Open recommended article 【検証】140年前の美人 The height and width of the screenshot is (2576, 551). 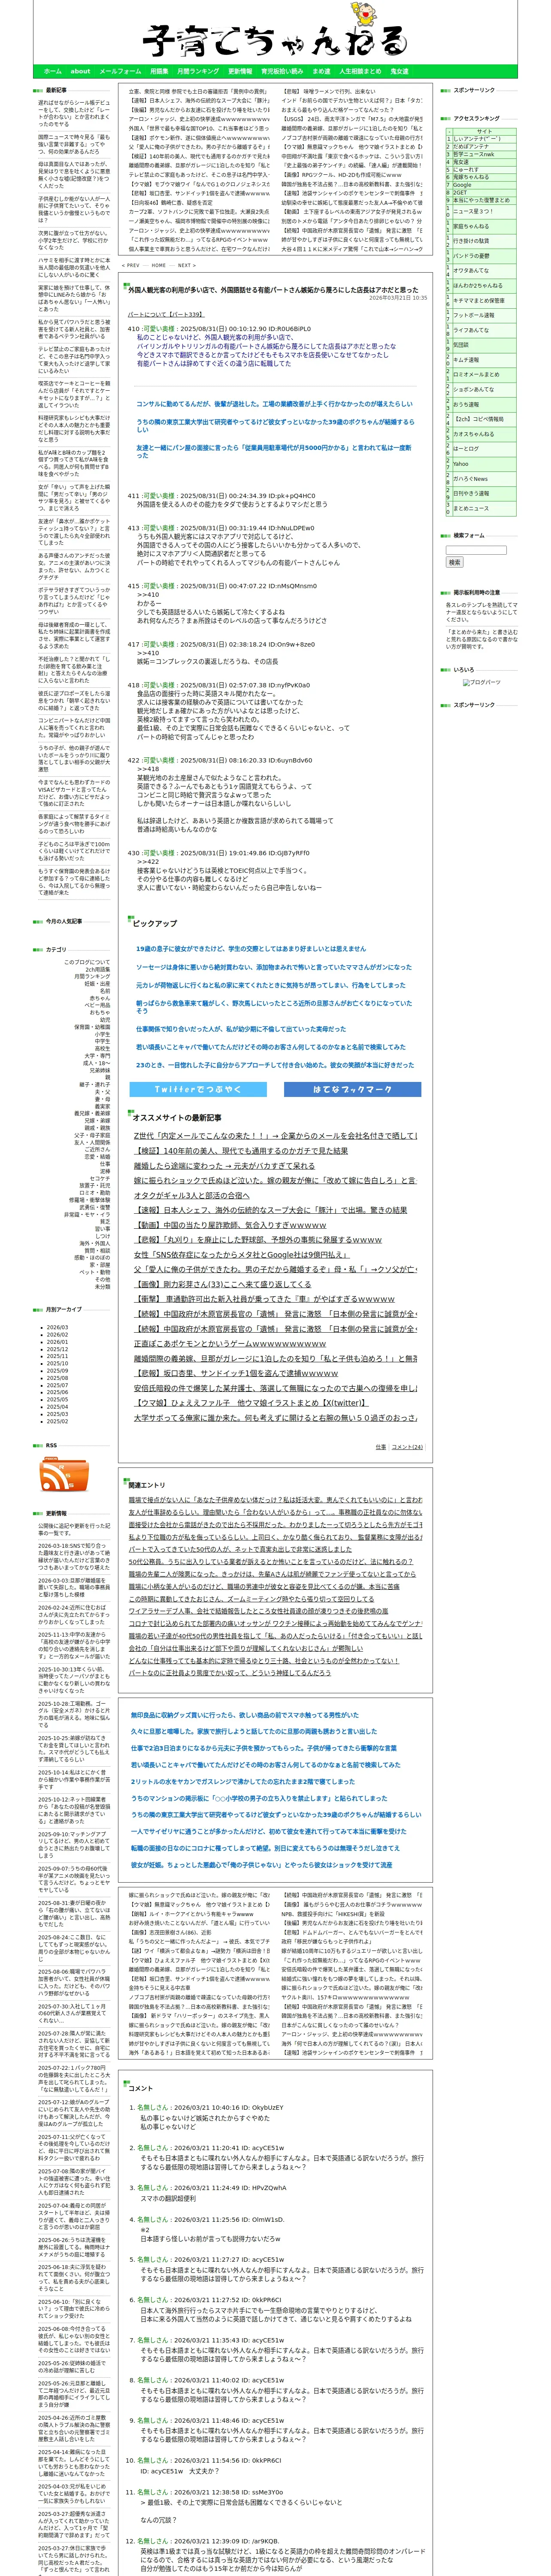[x=241, y=1151]
